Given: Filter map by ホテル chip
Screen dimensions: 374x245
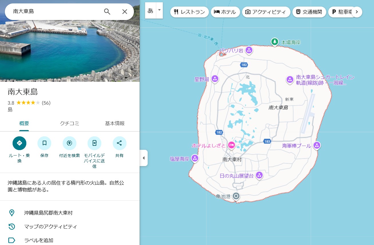Looking at the screenshot, I should coord(225,12).
